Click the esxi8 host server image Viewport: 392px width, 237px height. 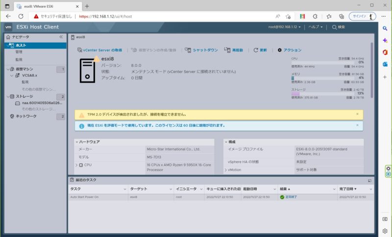click(x=88, y=71)
